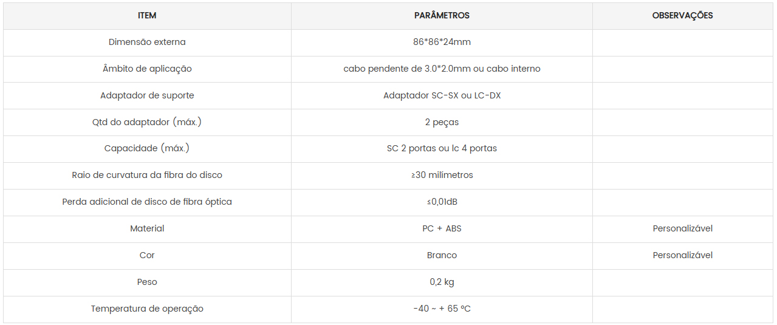The width and height of the screenshot is (777, 325).
Task: Click the -40 ~ + 65 °C temperature value
Action: point(442,309)
